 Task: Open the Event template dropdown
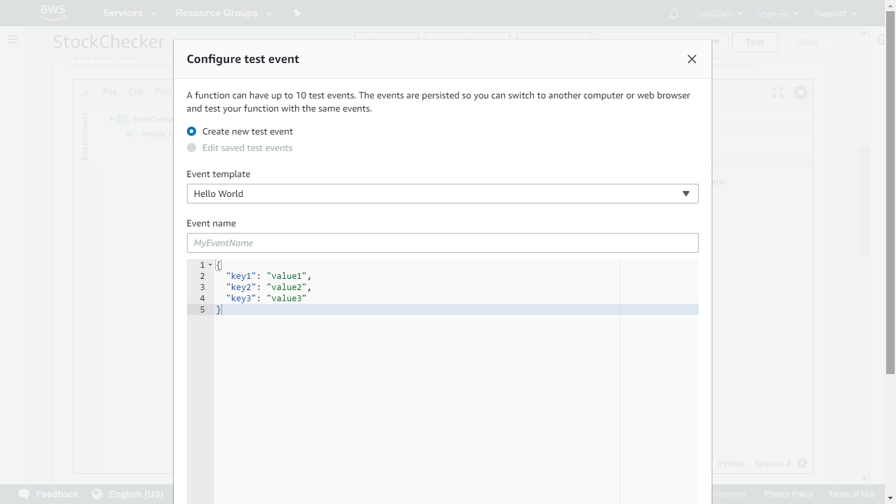tap(442, 194)
